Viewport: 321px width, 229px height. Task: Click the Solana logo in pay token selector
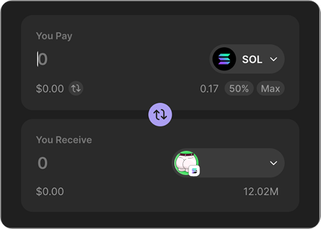tap(224, 59)
